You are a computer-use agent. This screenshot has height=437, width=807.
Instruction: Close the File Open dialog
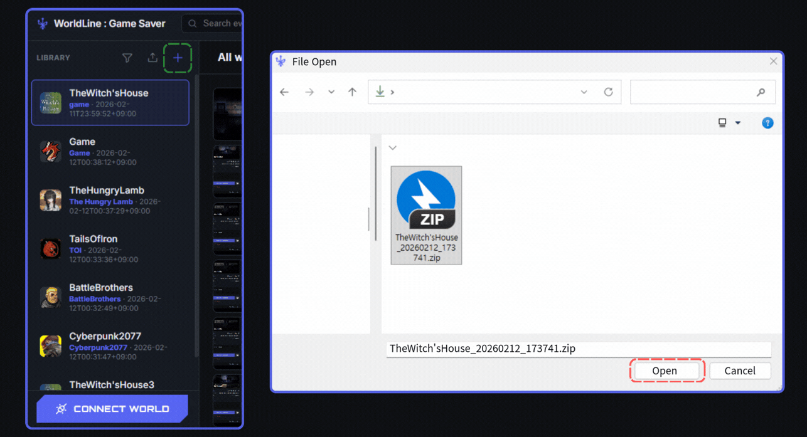tap(773, 61)
